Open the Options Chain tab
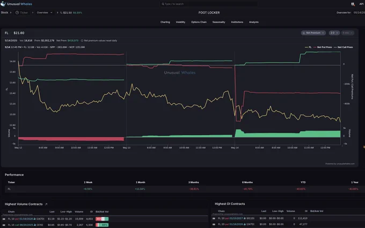 (x=199, y=22)
